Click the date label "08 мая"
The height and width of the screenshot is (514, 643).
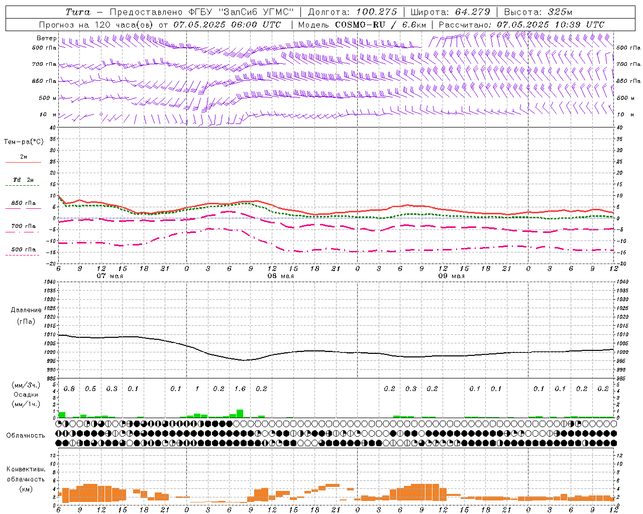(280, 276)
